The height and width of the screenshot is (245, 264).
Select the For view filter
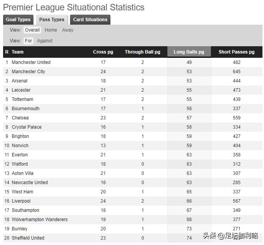(28, 41)
